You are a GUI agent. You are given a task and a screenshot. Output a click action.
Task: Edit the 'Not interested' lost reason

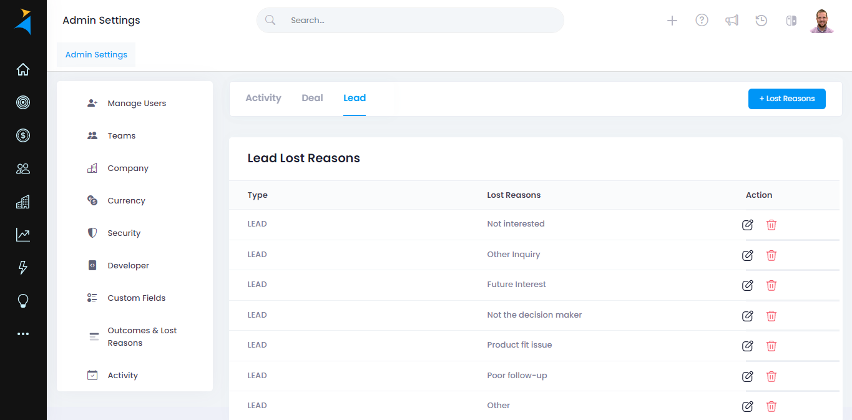click(747, 225)
